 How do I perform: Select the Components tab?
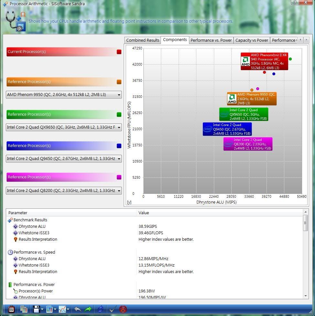(175, 40)
